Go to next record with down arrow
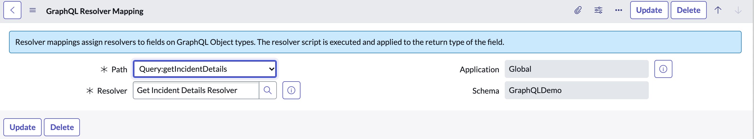Screen dimensions: 754x139 click(738, 10)
